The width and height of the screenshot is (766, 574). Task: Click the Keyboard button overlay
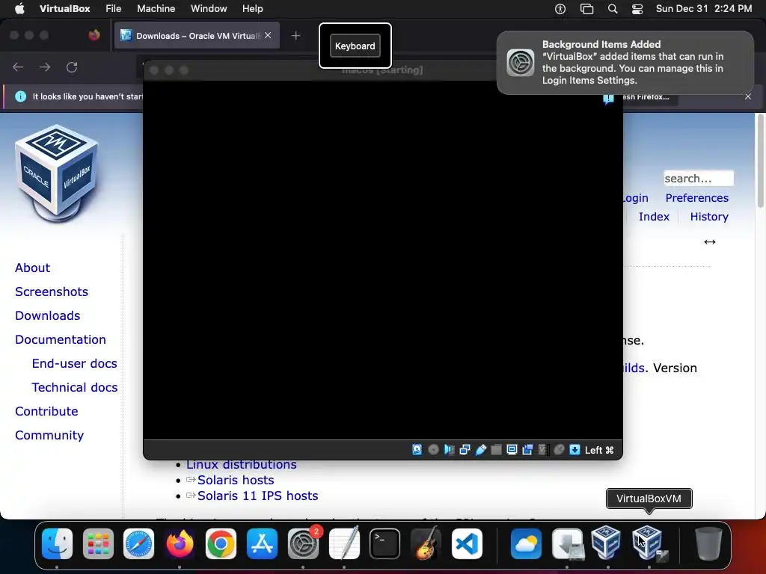point(355,46)
